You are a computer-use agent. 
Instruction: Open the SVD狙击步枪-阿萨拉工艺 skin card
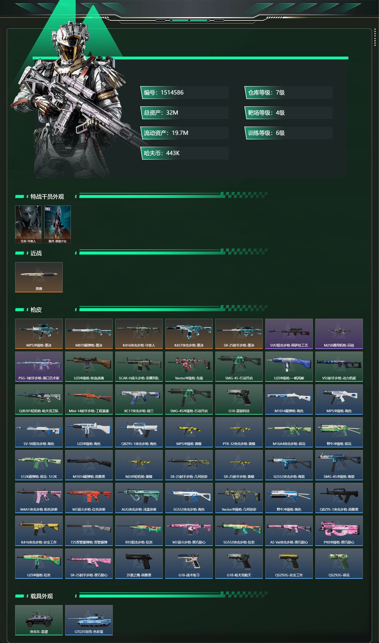tap(289, 334)
